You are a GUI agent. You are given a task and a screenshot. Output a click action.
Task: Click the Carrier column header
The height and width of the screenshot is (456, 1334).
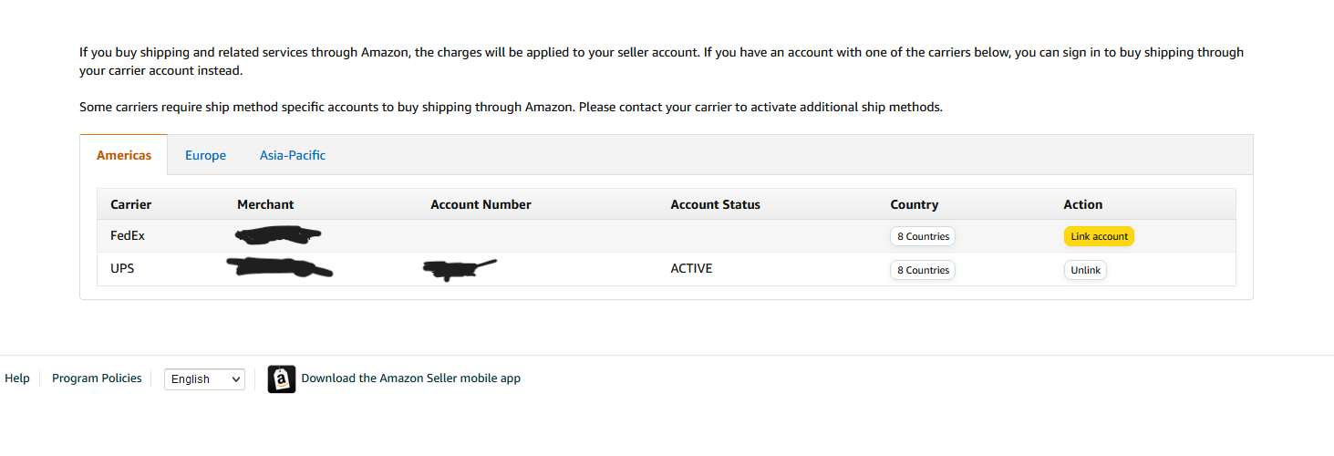coord(131,204)
